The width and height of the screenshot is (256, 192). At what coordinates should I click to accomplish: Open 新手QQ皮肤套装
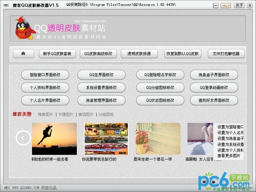[57, 54]
